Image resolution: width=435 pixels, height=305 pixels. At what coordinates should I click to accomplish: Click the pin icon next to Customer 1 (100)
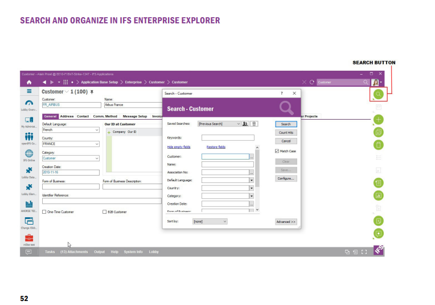[92, 92]
